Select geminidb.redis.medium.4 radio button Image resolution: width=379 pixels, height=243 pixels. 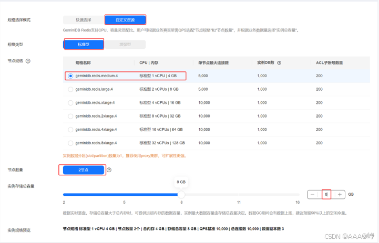point(70,76)
